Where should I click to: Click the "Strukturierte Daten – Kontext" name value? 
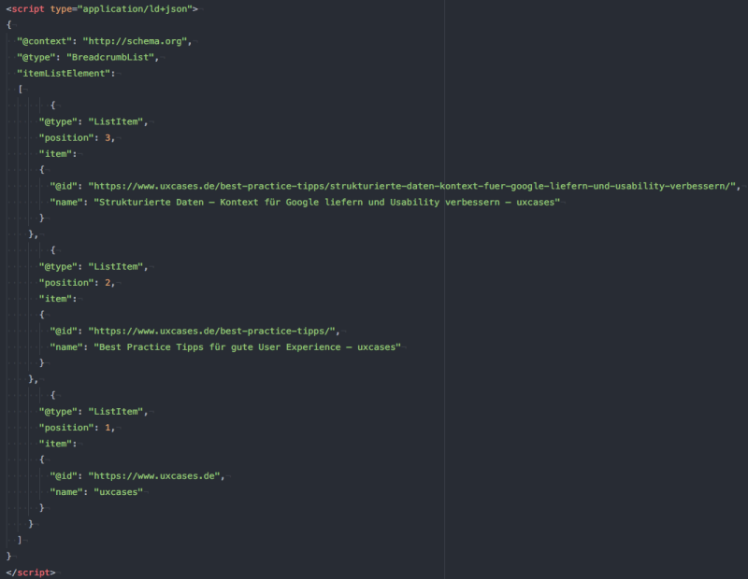(x=326, y=202)
